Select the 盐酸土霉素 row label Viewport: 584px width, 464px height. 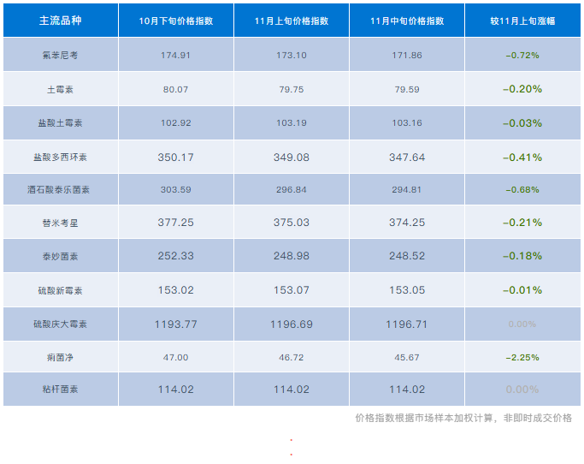pos(59,122)
